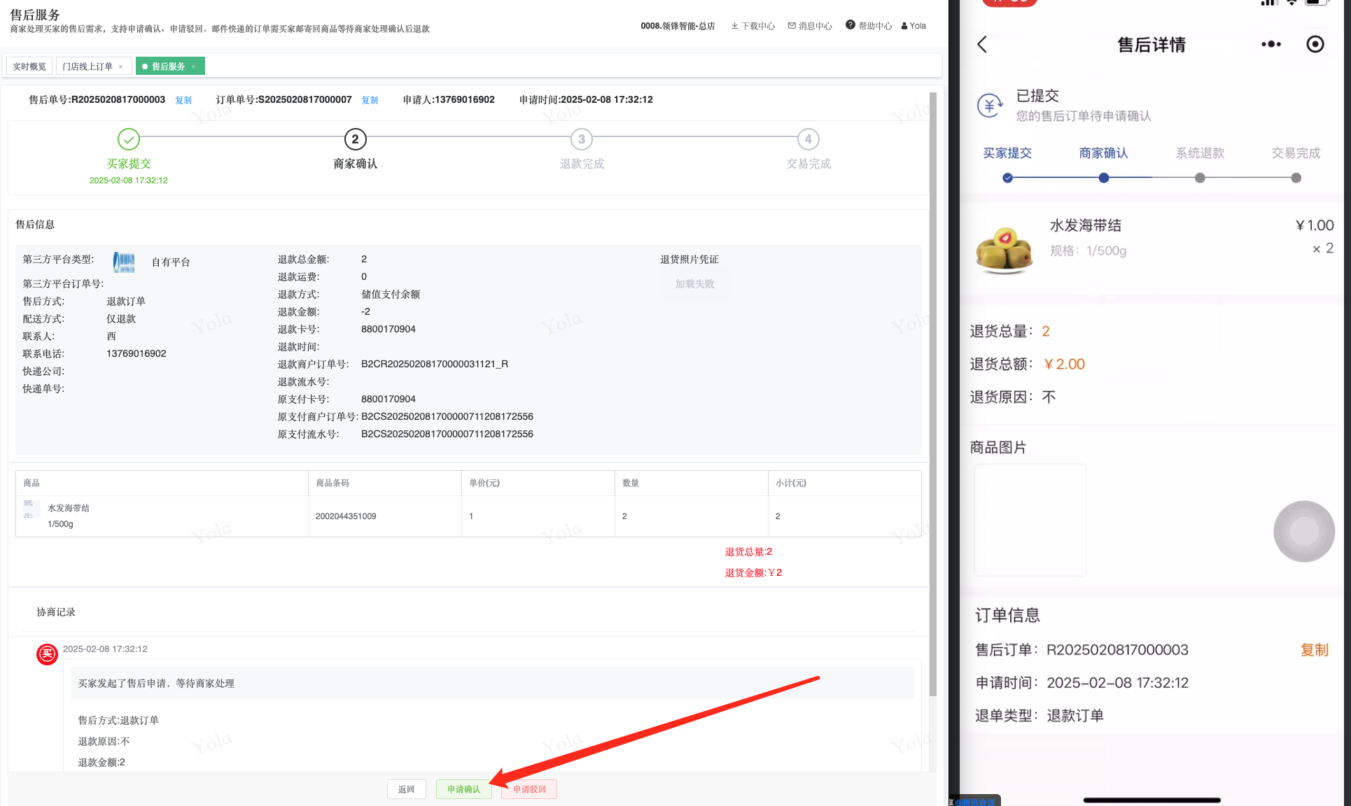Tap the kiwi product thumbnail

[1004, 248]
